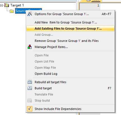Click the Source Group 1 folder icon

coord(12,11)
